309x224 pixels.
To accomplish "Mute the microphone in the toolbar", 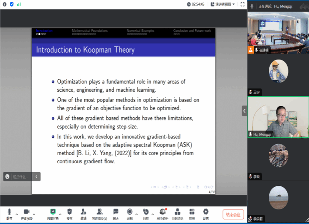I will click(9, 212).
